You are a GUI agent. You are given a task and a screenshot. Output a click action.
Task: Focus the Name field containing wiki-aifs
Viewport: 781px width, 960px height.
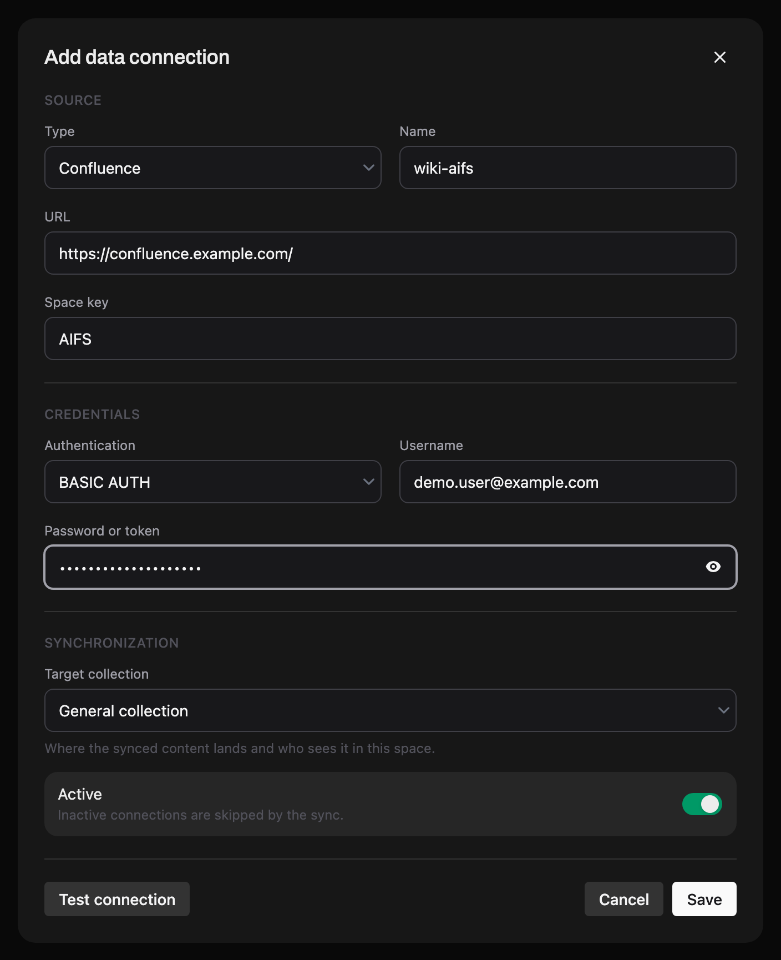[568, 168]
